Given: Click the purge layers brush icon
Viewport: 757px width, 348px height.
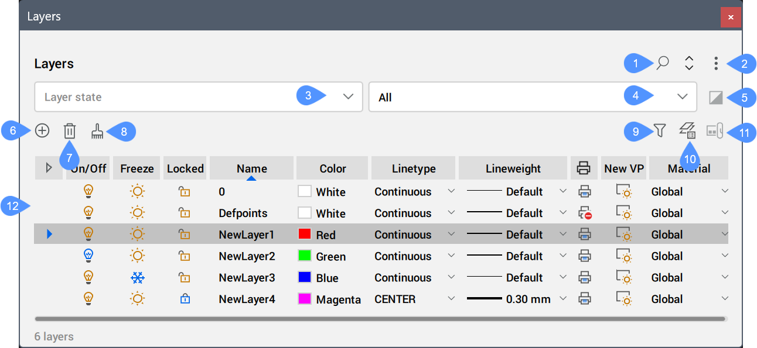Looking at the screenshot, I should [x=97, y=132].
